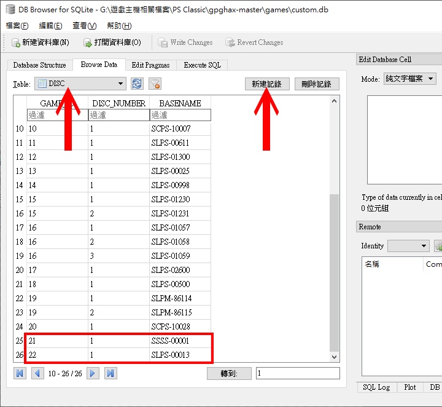The height and width of the screenshot is (407, 442).
Task: Switch to SQL Log tab at bottom
Action: pyautogui.click(x=376, y=387)
